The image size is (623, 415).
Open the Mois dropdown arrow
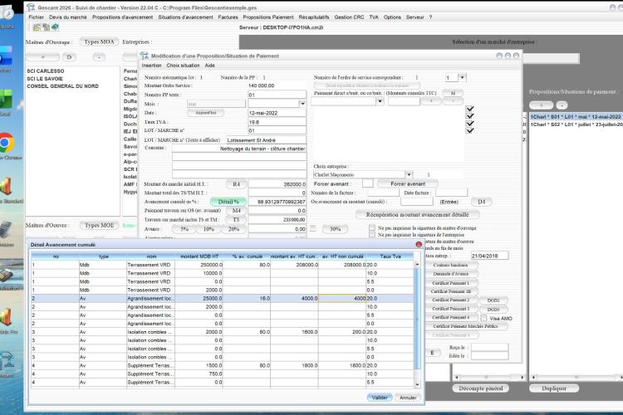point(302,104)
